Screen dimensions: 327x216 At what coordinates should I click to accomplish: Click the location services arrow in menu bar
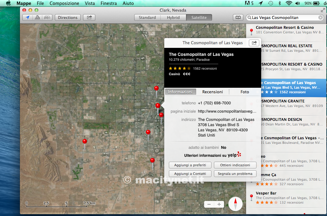pos(261,3)
